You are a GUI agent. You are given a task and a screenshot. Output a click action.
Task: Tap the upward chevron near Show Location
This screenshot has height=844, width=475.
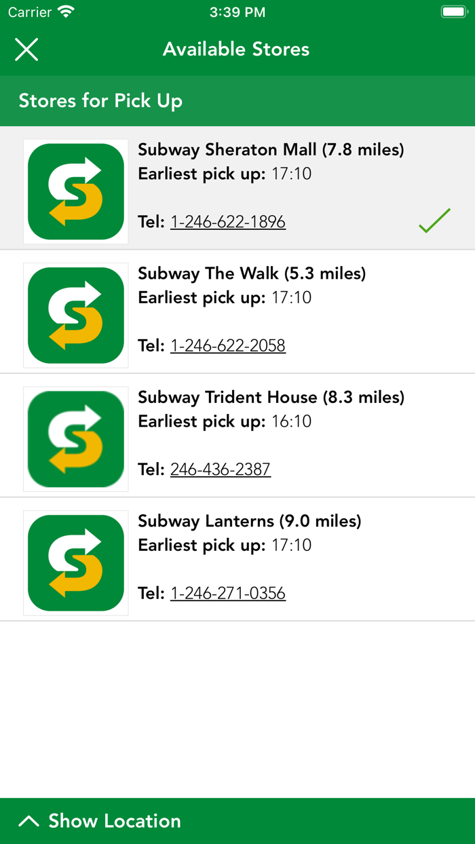click(28, 820)
